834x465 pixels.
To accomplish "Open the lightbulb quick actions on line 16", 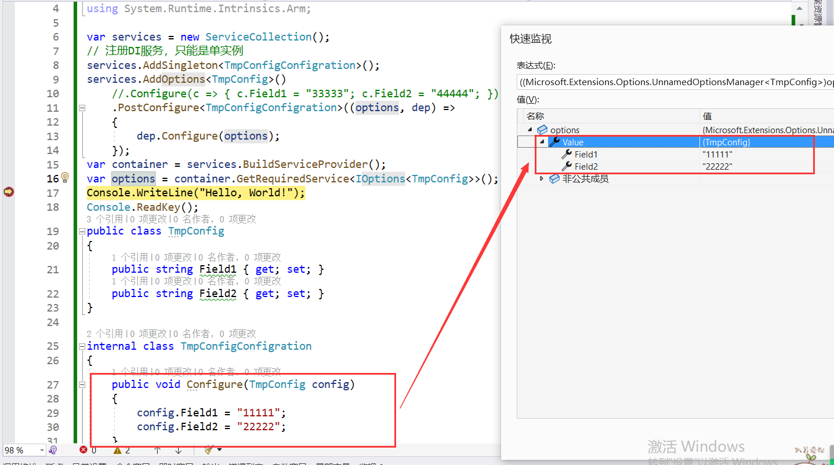I will point(65,178).
